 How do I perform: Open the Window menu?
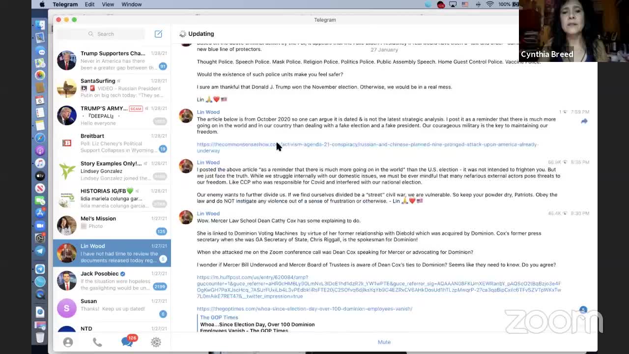(x=131, y=4)
